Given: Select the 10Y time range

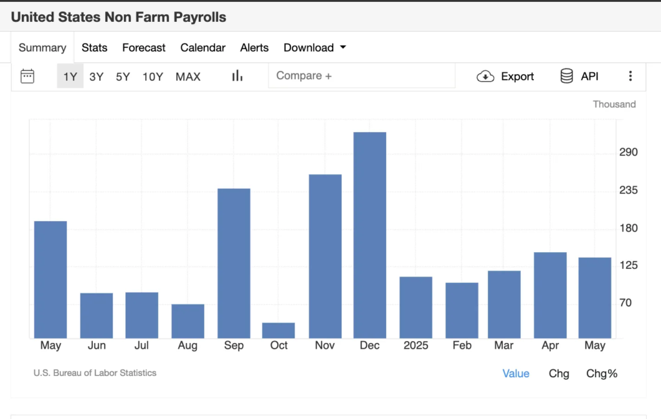Looking at the screenshot, I should (x=152, y=77).
